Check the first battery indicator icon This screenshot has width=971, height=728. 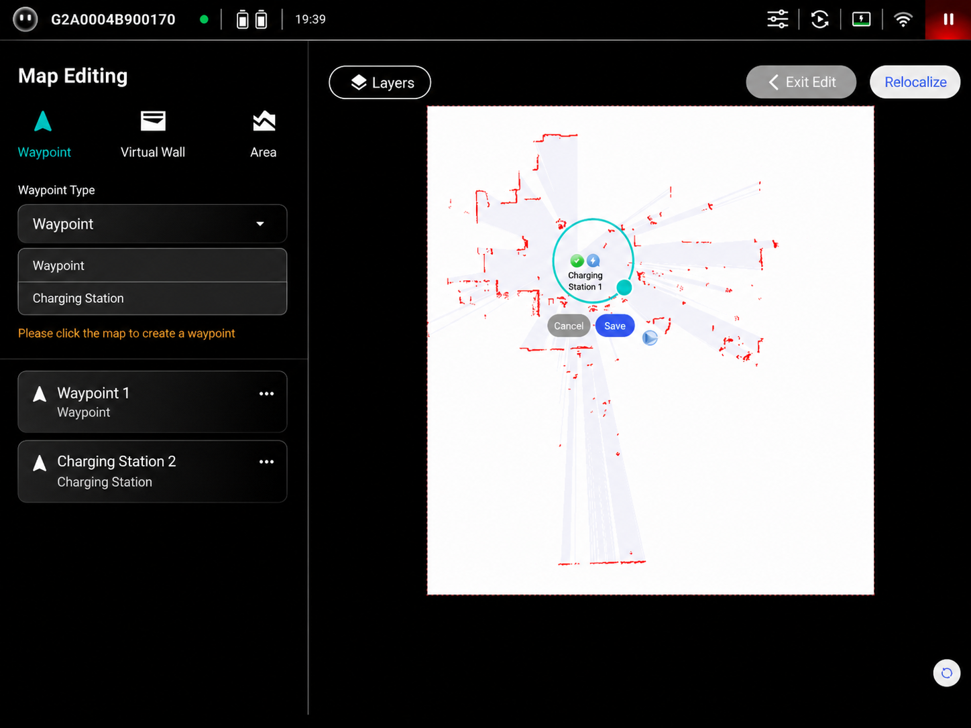click(243, 19)
